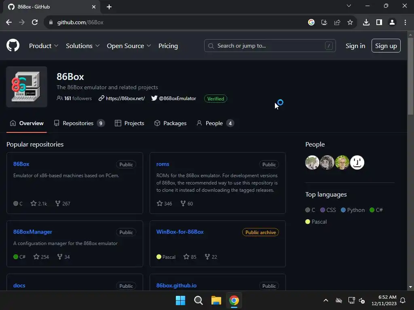Open the 86Box organization avatar

[27, 87]
